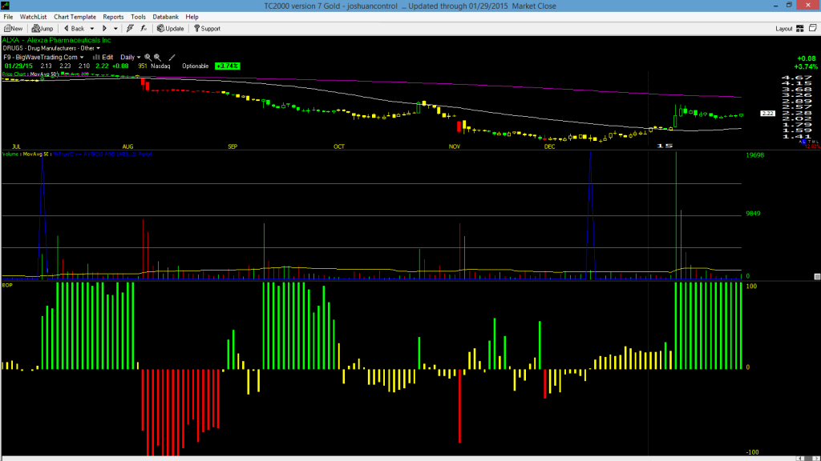The width and height of the screenshot is (821, 461).
Task: Click the New toolbar button
Action: click(13, 29)
